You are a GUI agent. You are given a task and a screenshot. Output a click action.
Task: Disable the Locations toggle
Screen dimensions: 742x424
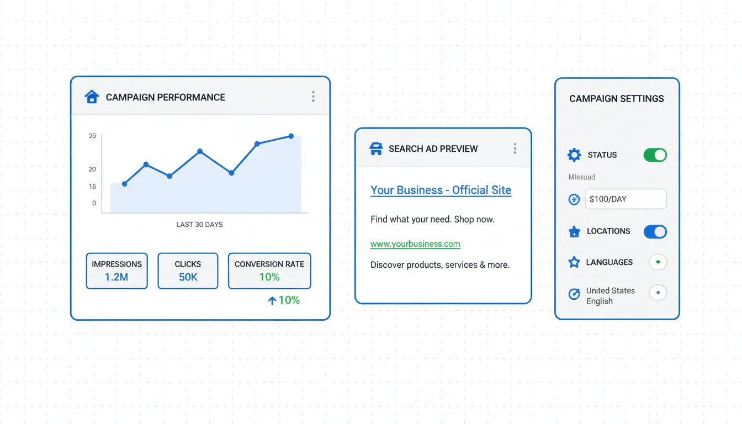coord(655,232)
